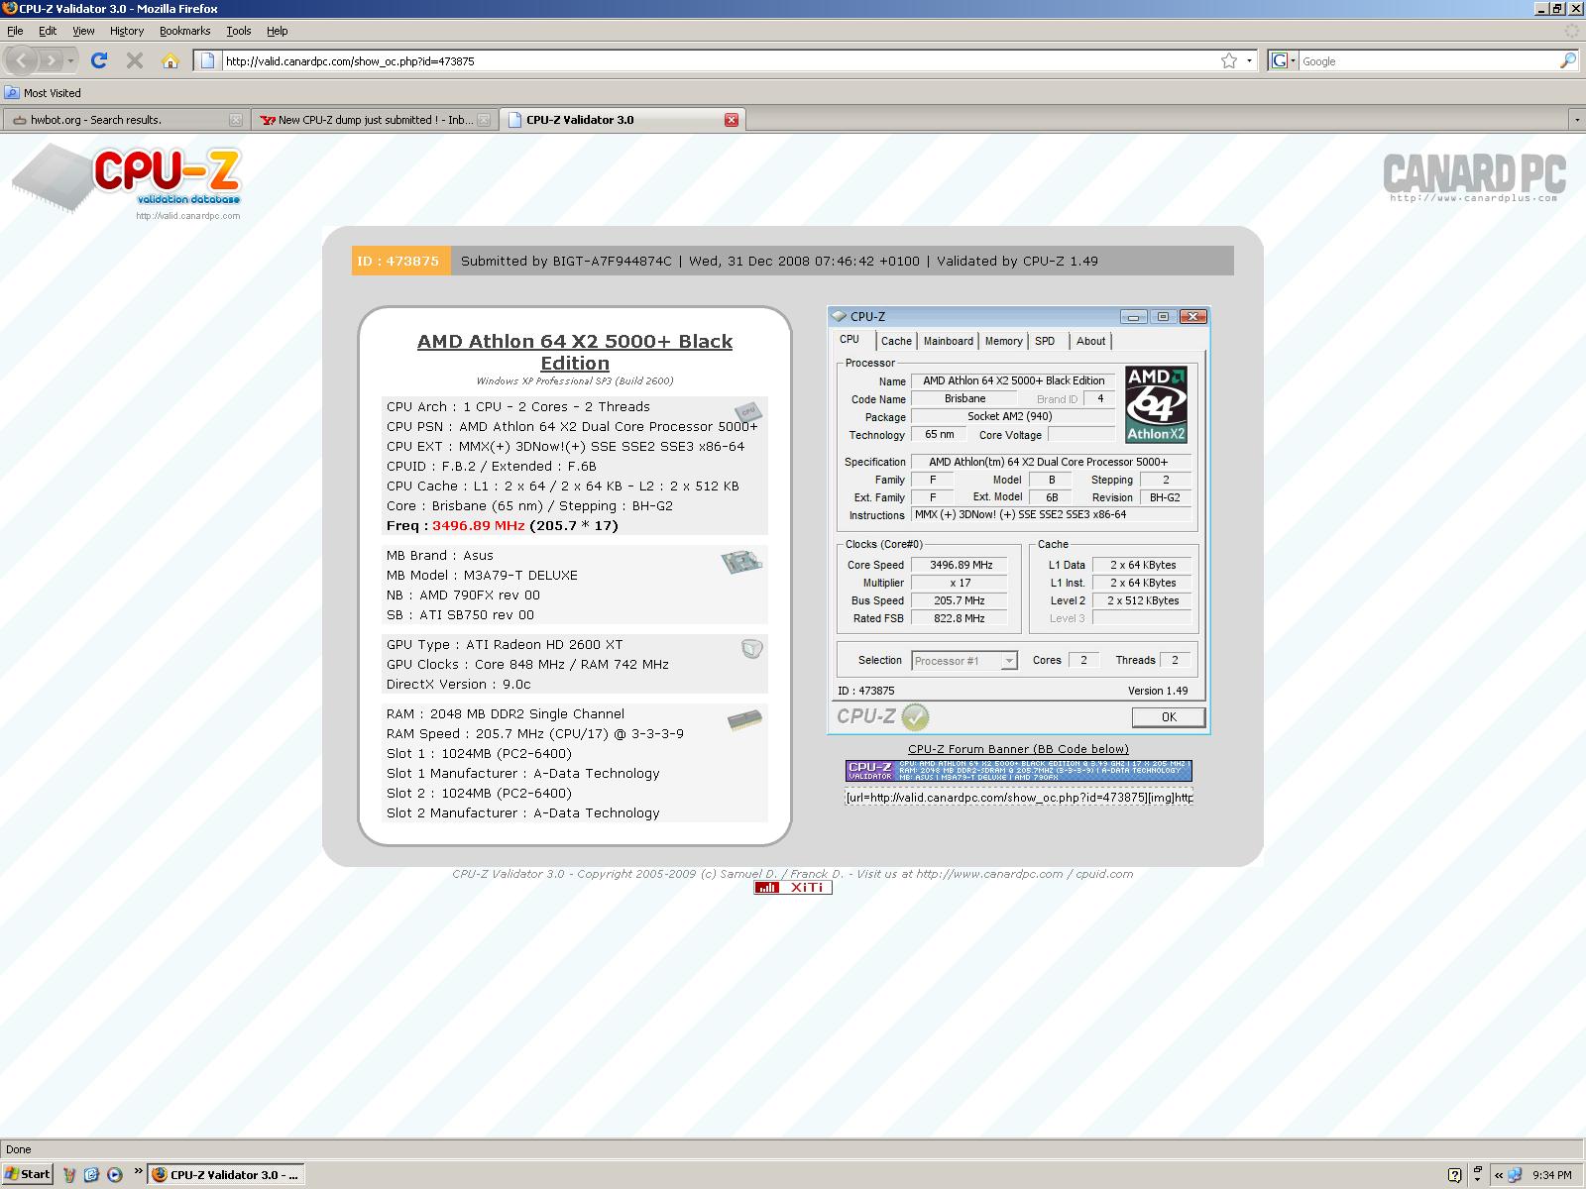Click the CPU chip icon in the specs panel

coord(748,411)
